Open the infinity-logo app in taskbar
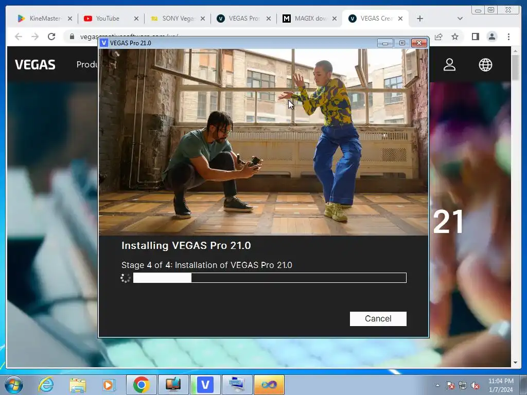 269,385
